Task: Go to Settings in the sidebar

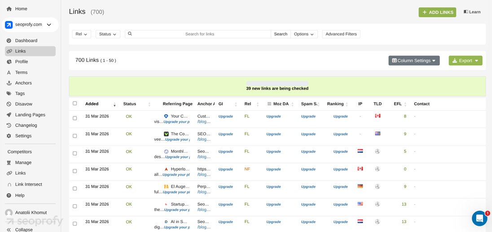Action: coord(23,136)
